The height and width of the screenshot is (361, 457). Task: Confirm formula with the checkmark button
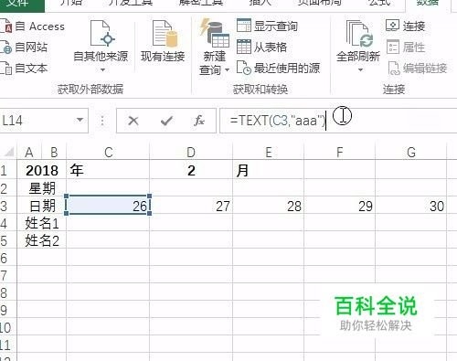[x=166, y=121]
